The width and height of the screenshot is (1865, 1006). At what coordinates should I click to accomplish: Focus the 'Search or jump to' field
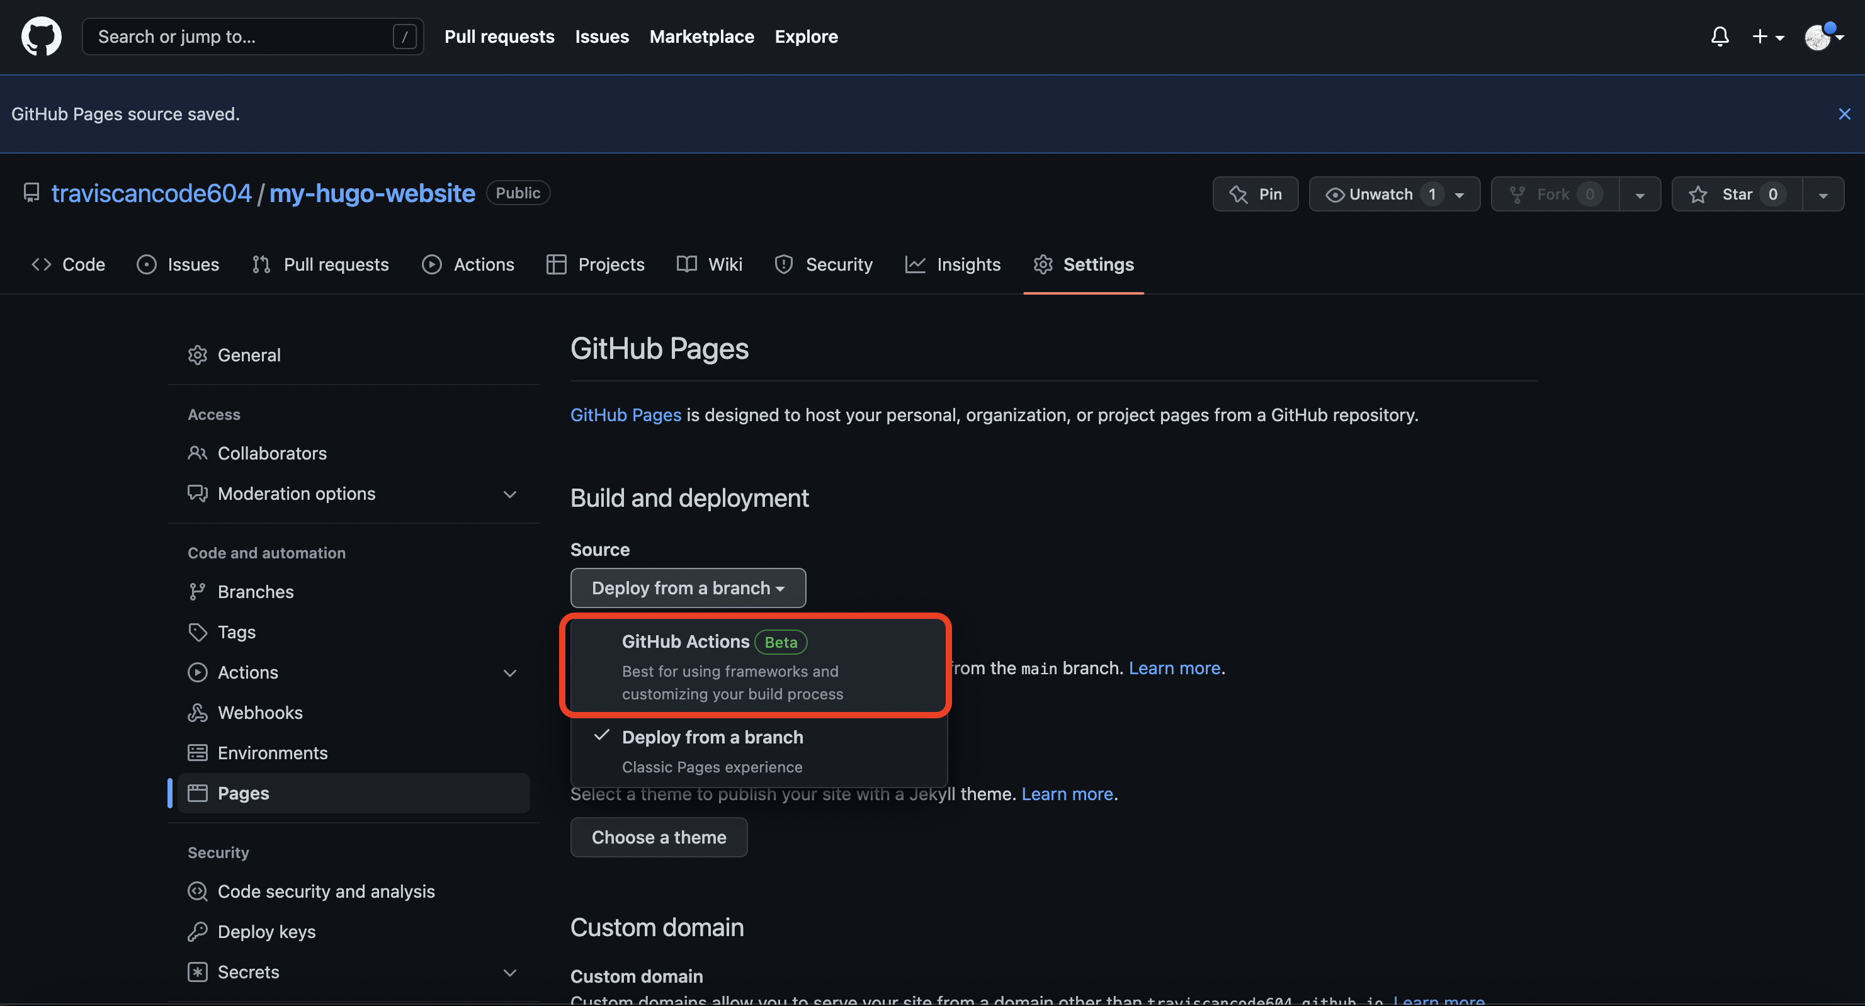click(x=252, y=36)
